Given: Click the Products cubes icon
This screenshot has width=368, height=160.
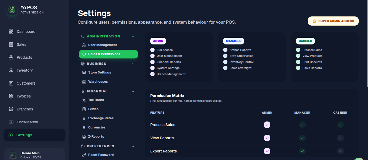Looking at the screenshot, I should (11, 57).
